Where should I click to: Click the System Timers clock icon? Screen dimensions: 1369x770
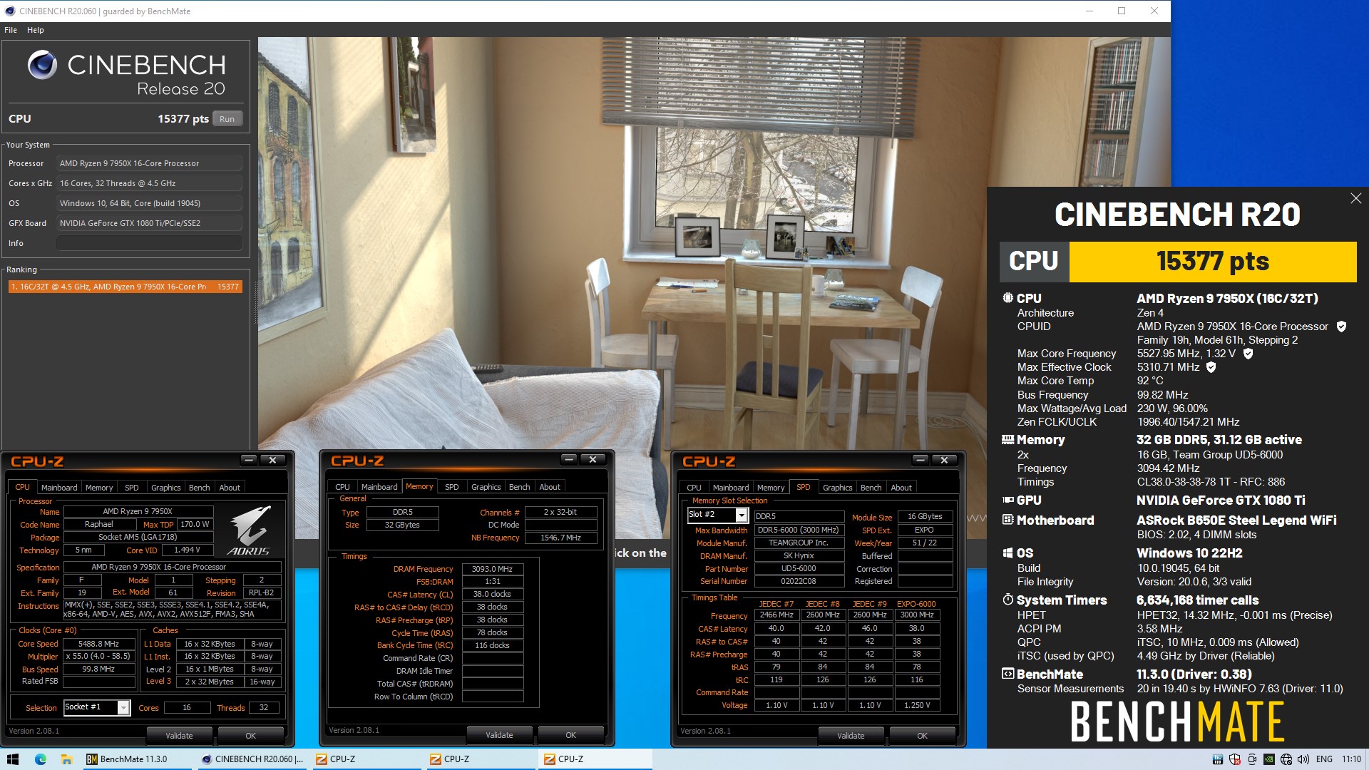coord(1007,600)
